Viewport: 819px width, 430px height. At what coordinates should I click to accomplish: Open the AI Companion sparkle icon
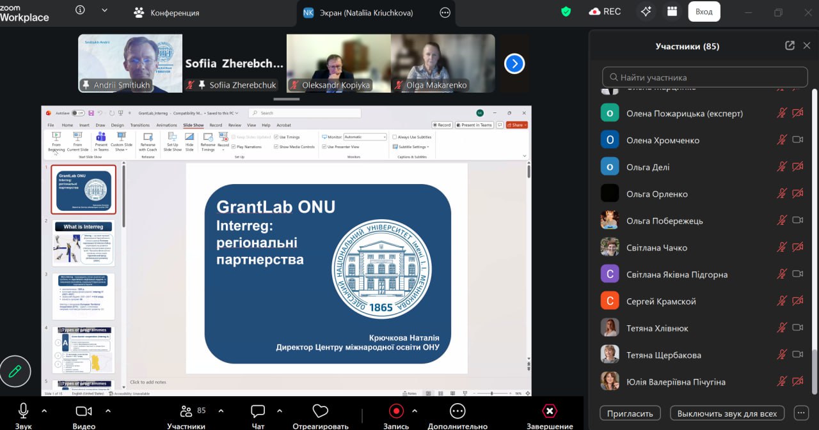click(646, 12)
